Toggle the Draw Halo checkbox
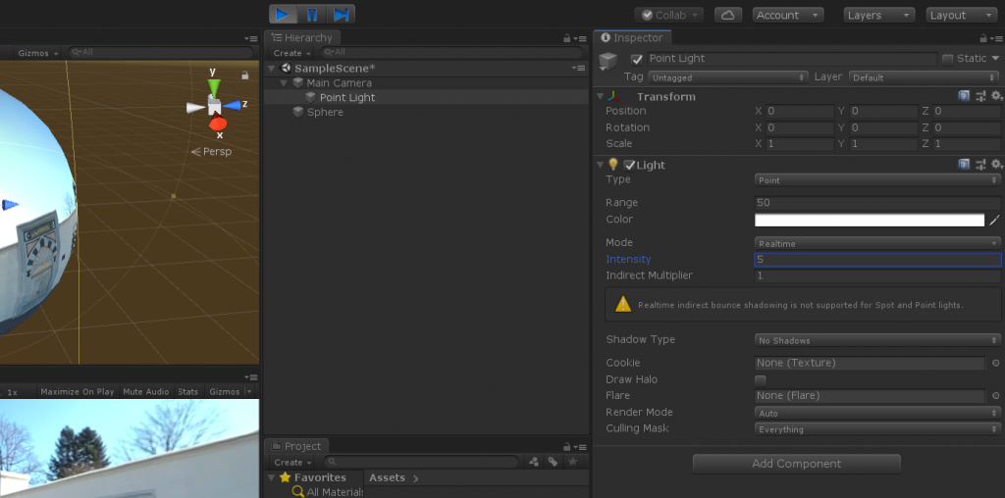This screenshot has width=1005, height=498. coord(761,379)
